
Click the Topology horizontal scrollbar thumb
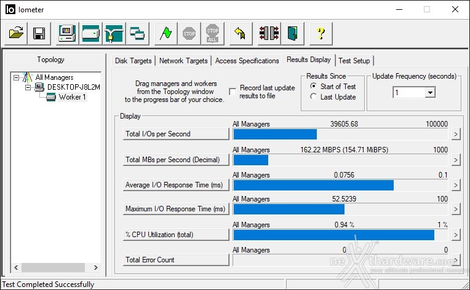point(53,267)
